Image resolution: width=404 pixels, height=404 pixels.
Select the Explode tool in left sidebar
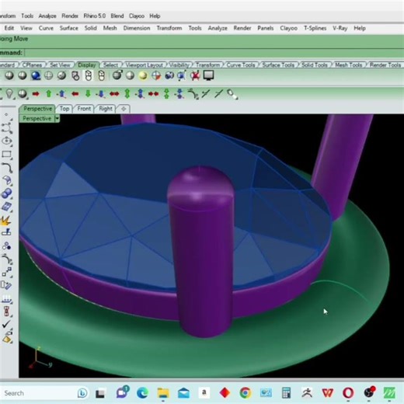(6, 220)
